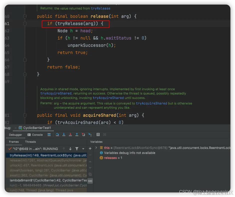This screenshot has height=197, width=235.
Task: Toggle show watches glasses icon
Action: point(90,181)
